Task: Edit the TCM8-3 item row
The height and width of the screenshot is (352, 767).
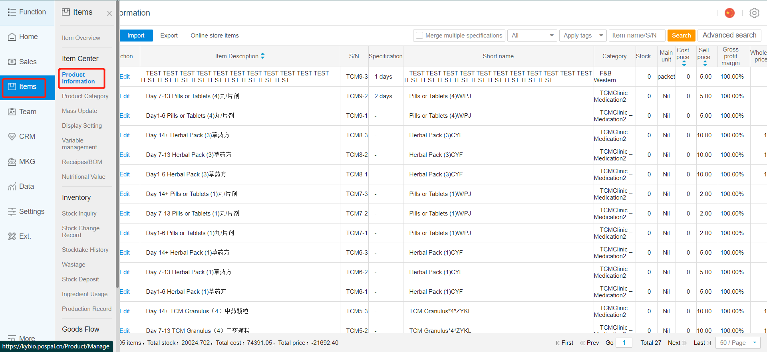Action: pos(125,135)
